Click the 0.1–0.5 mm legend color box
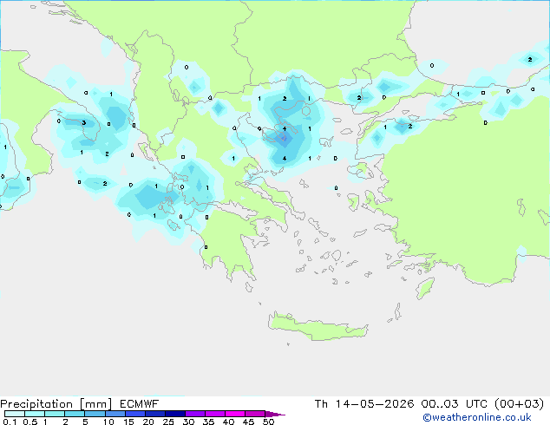This screenshot has width=550, height=425. (x=15, y=414)
